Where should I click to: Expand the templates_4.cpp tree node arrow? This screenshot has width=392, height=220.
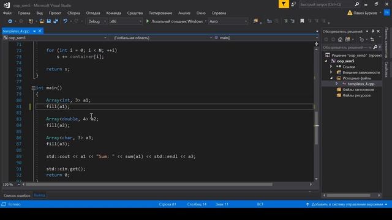click(336, 84)
